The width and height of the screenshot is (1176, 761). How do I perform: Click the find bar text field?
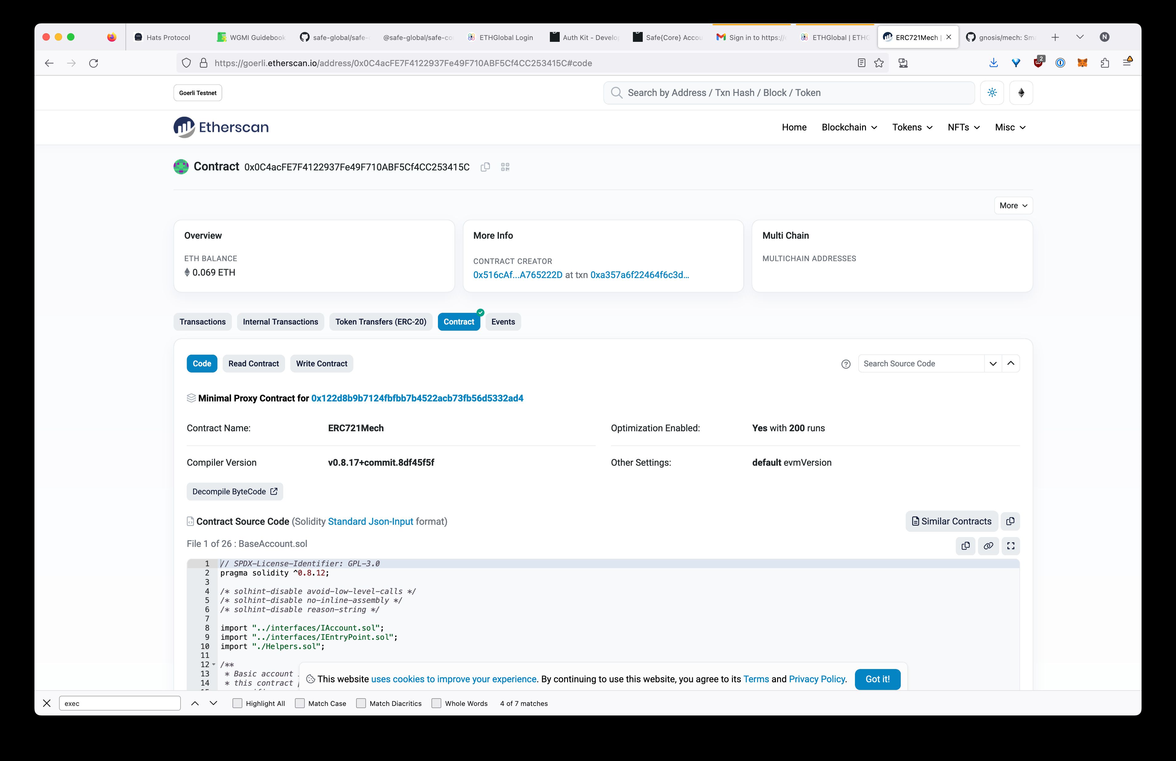(120, 703)
